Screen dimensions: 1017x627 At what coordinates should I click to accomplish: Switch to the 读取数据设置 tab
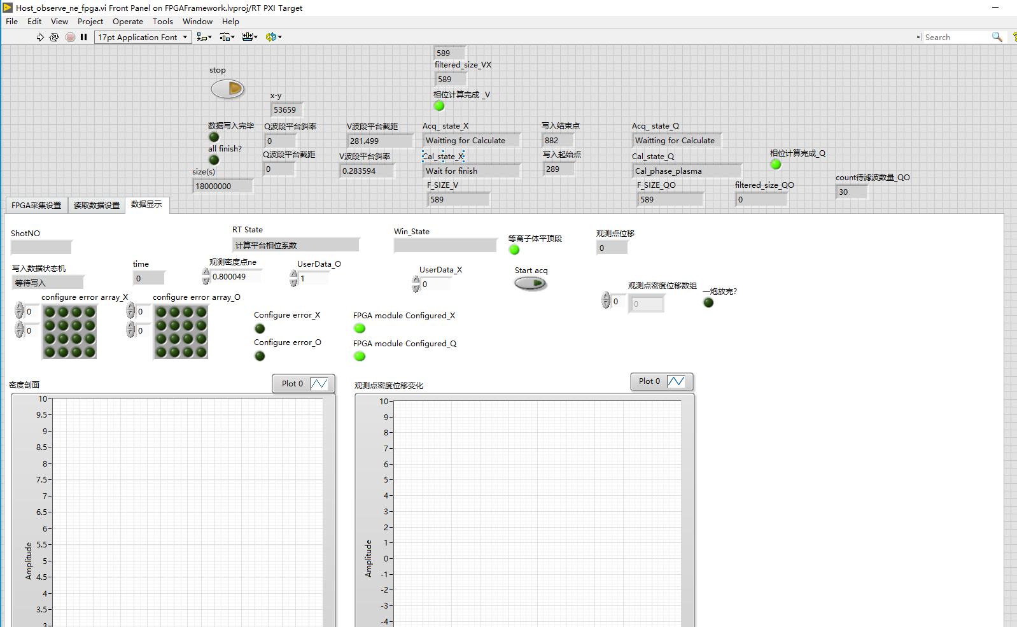pos(96,205)
